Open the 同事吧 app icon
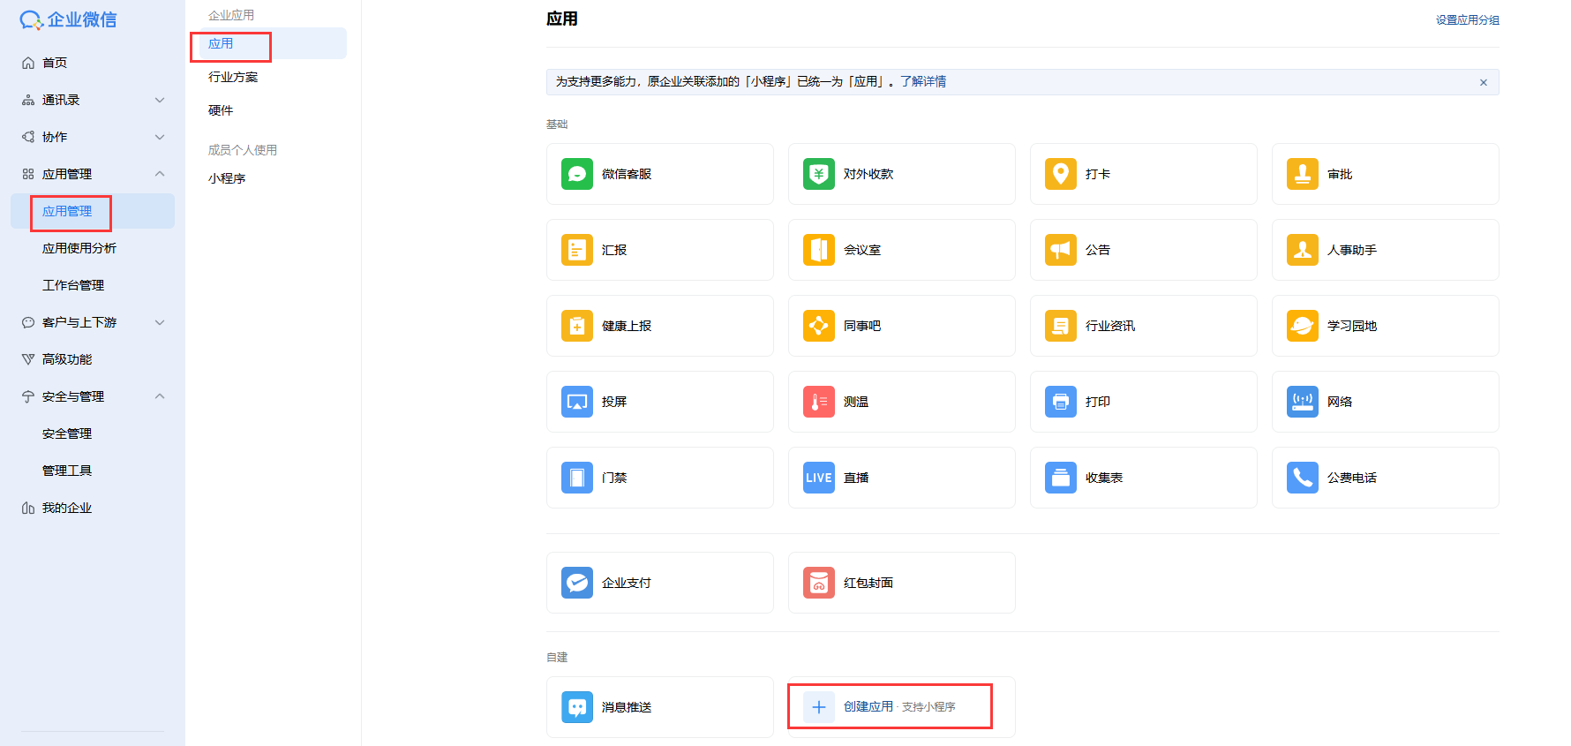The image size is (1571, 746). pos(819,326)
